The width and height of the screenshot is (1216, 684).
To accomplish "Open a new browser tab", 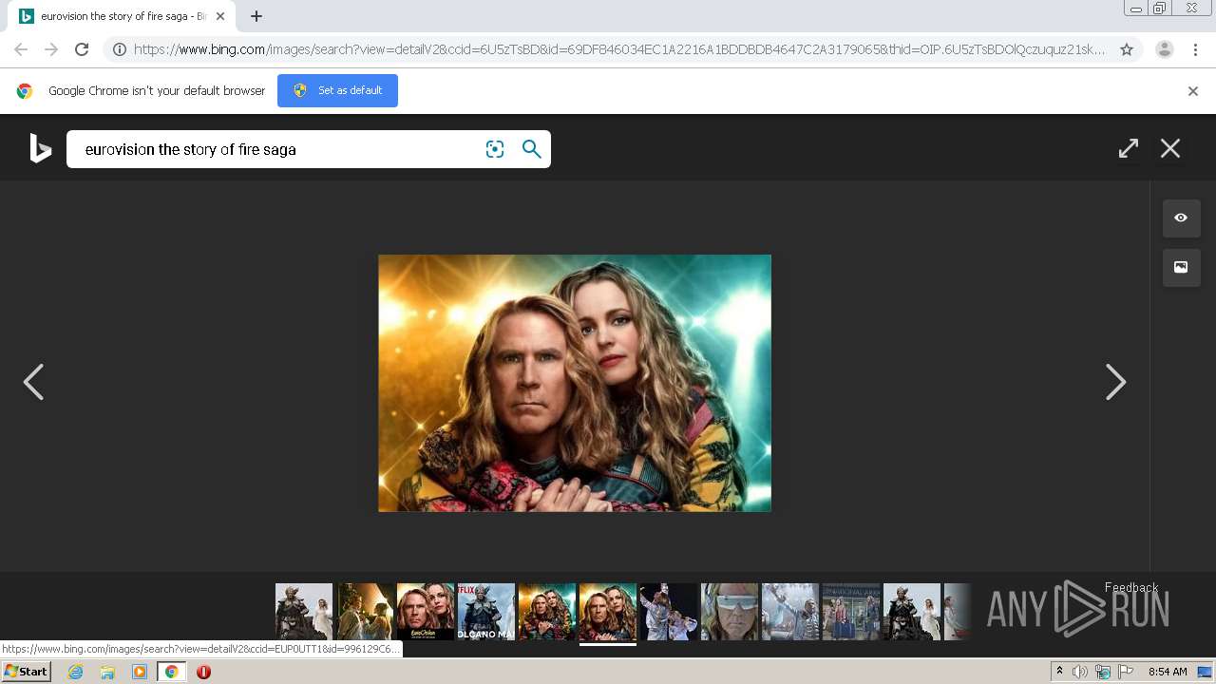I will click(x=256, y=16).
